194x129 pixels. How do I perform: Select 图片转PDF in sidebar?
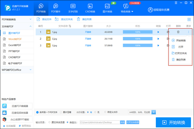[17, 33]
